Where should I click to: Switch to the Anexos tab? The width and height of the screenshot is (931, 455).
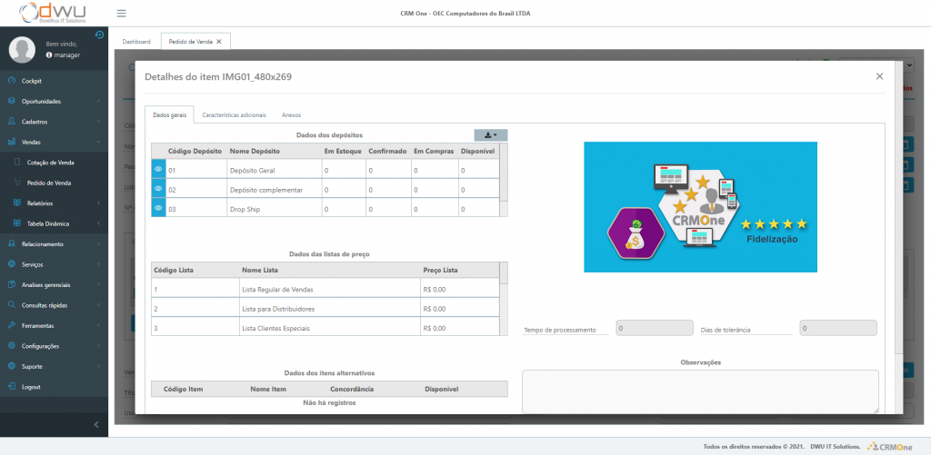[x=292, y=115]
